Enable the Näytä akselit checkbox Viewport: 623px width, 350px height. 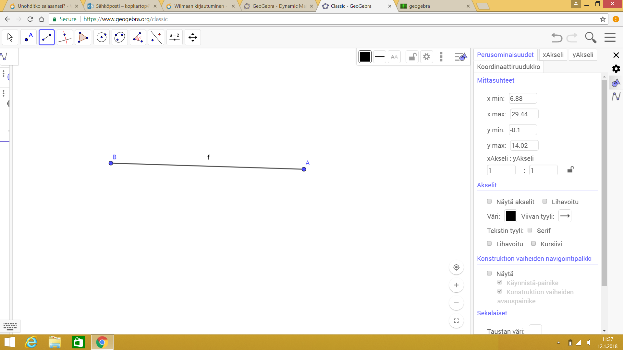(x=489, y=202)
